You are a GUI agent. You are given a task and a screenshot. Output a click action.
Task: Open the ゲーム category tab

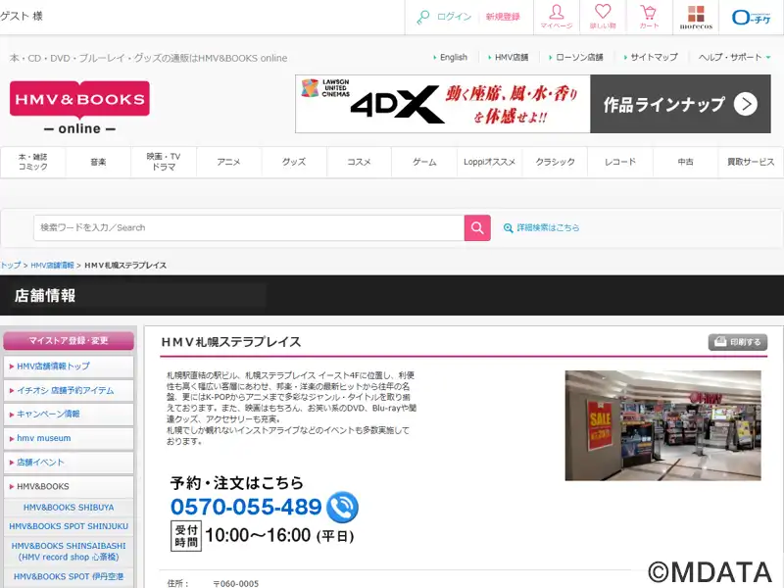tap(424, 162)
